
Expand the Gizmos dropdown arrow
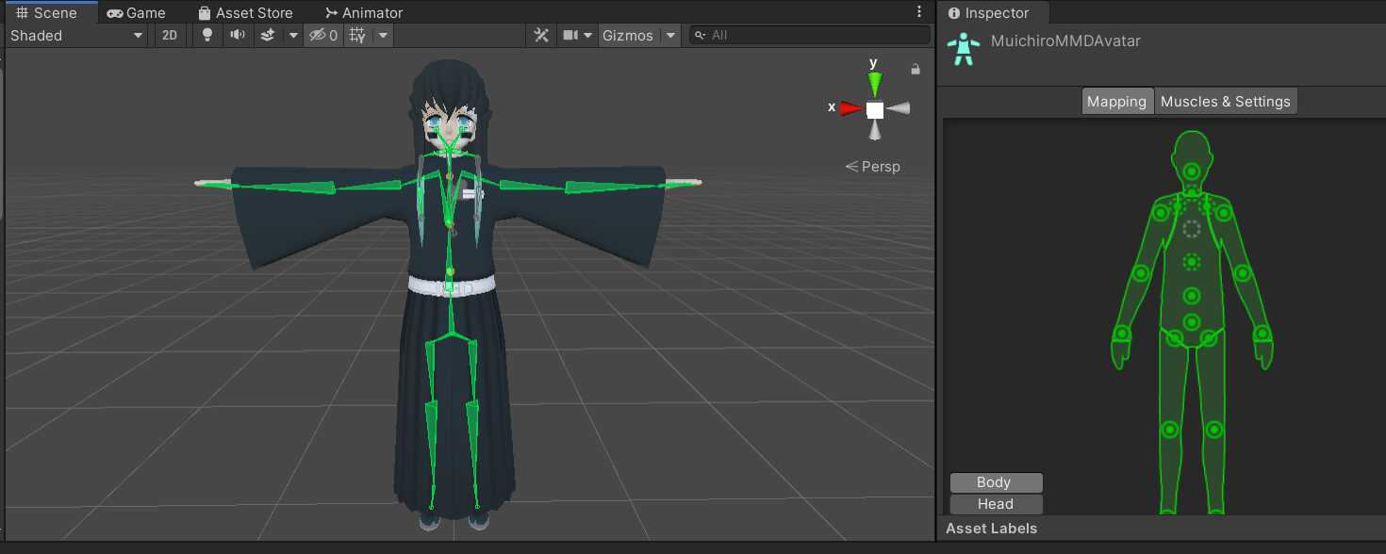[x=670, y=35]
